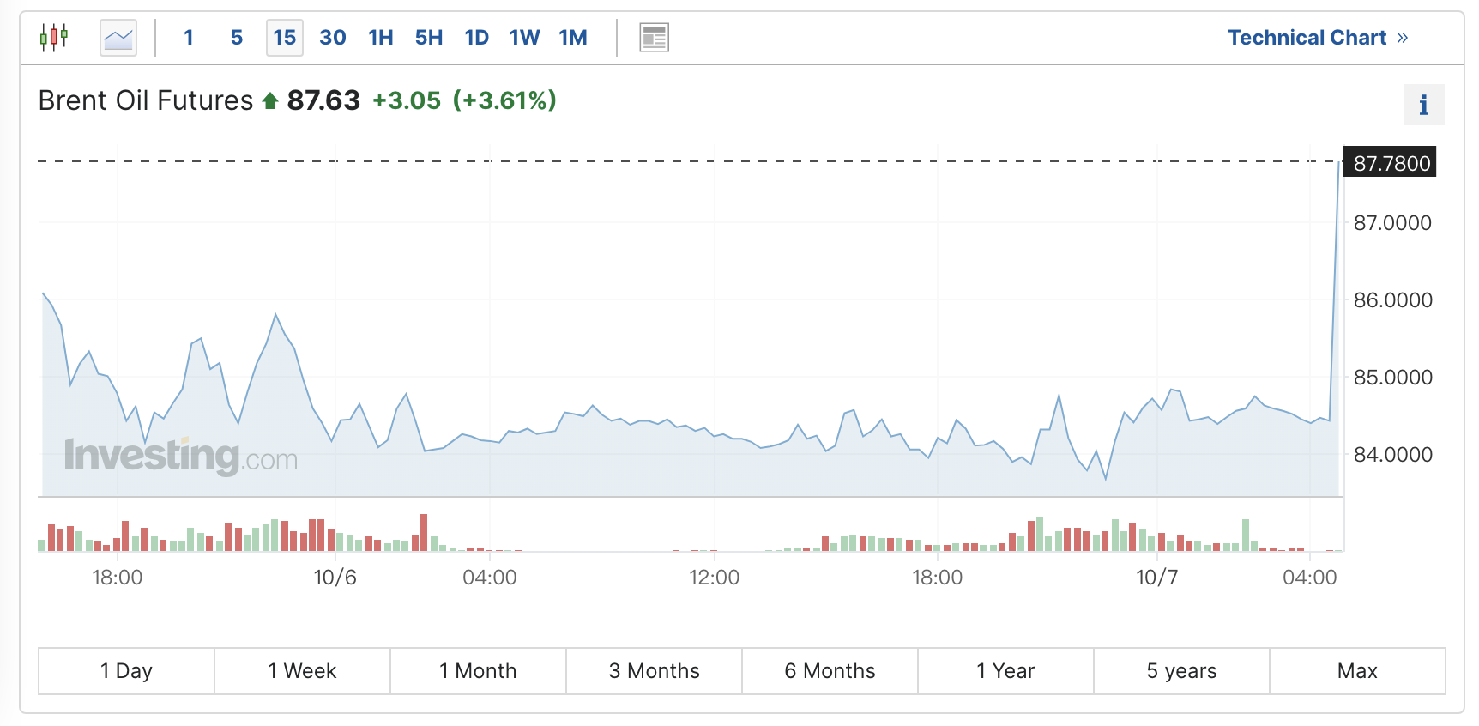Screen dimensions: 1479x726
Task: Pick the 1H interval
Action: [381, 38]
